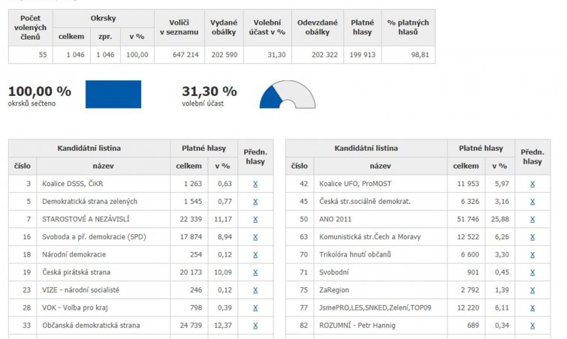This screenshot has height=339, width=567.
Task: Open X link in Národní demokracie row
Action: (255, 255)
